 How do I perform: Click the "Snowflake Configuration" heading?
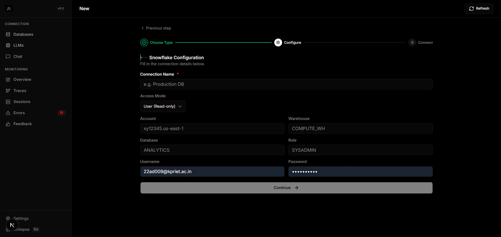(x=177, y=58)
